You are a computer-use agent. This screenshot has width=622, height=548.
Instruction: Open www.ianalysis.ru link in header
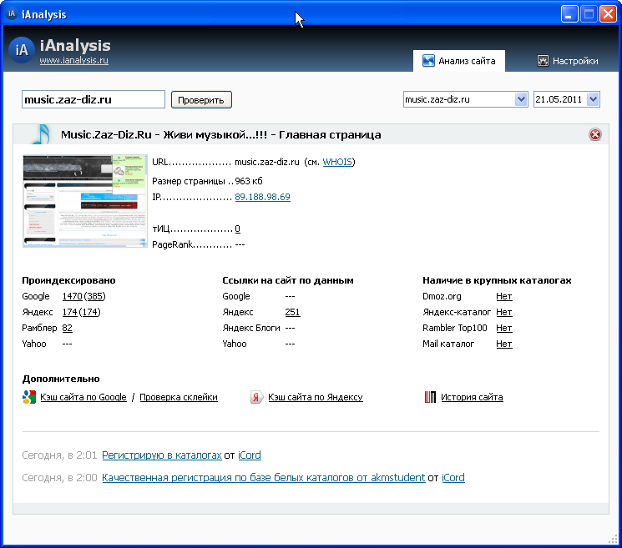73,60
